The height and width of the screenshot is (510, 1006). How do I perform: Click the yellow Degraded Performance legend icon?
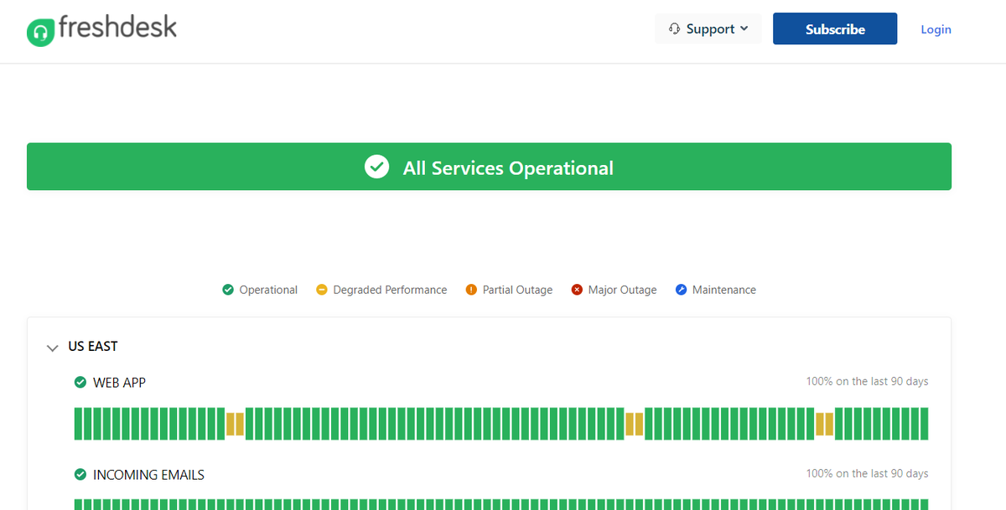[322, 290]
